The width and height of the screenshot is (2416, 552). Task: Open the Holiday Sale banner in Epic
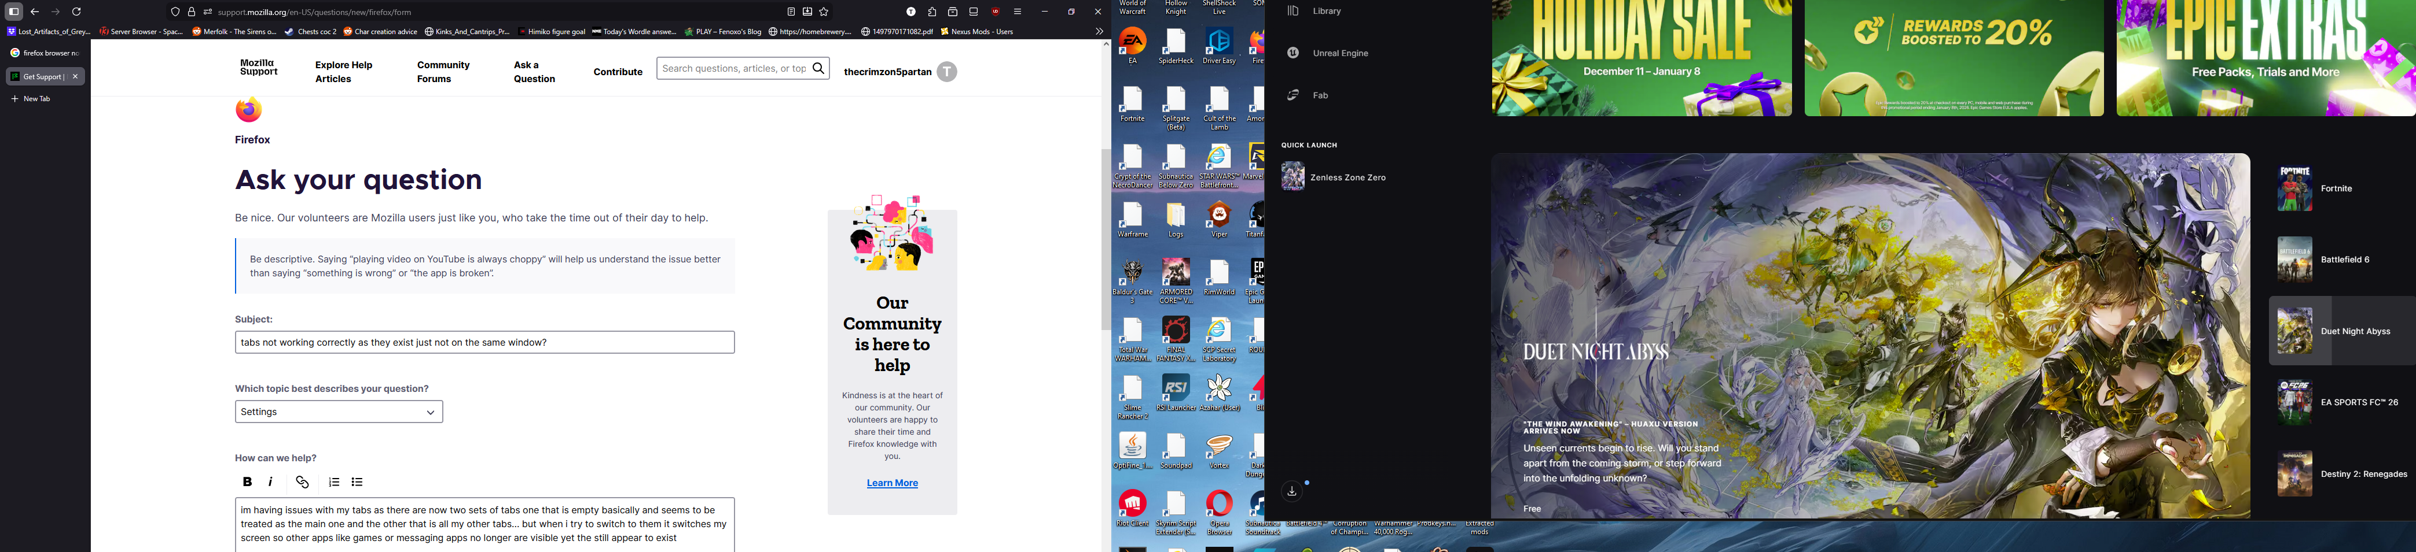[x=1642, y=58]
